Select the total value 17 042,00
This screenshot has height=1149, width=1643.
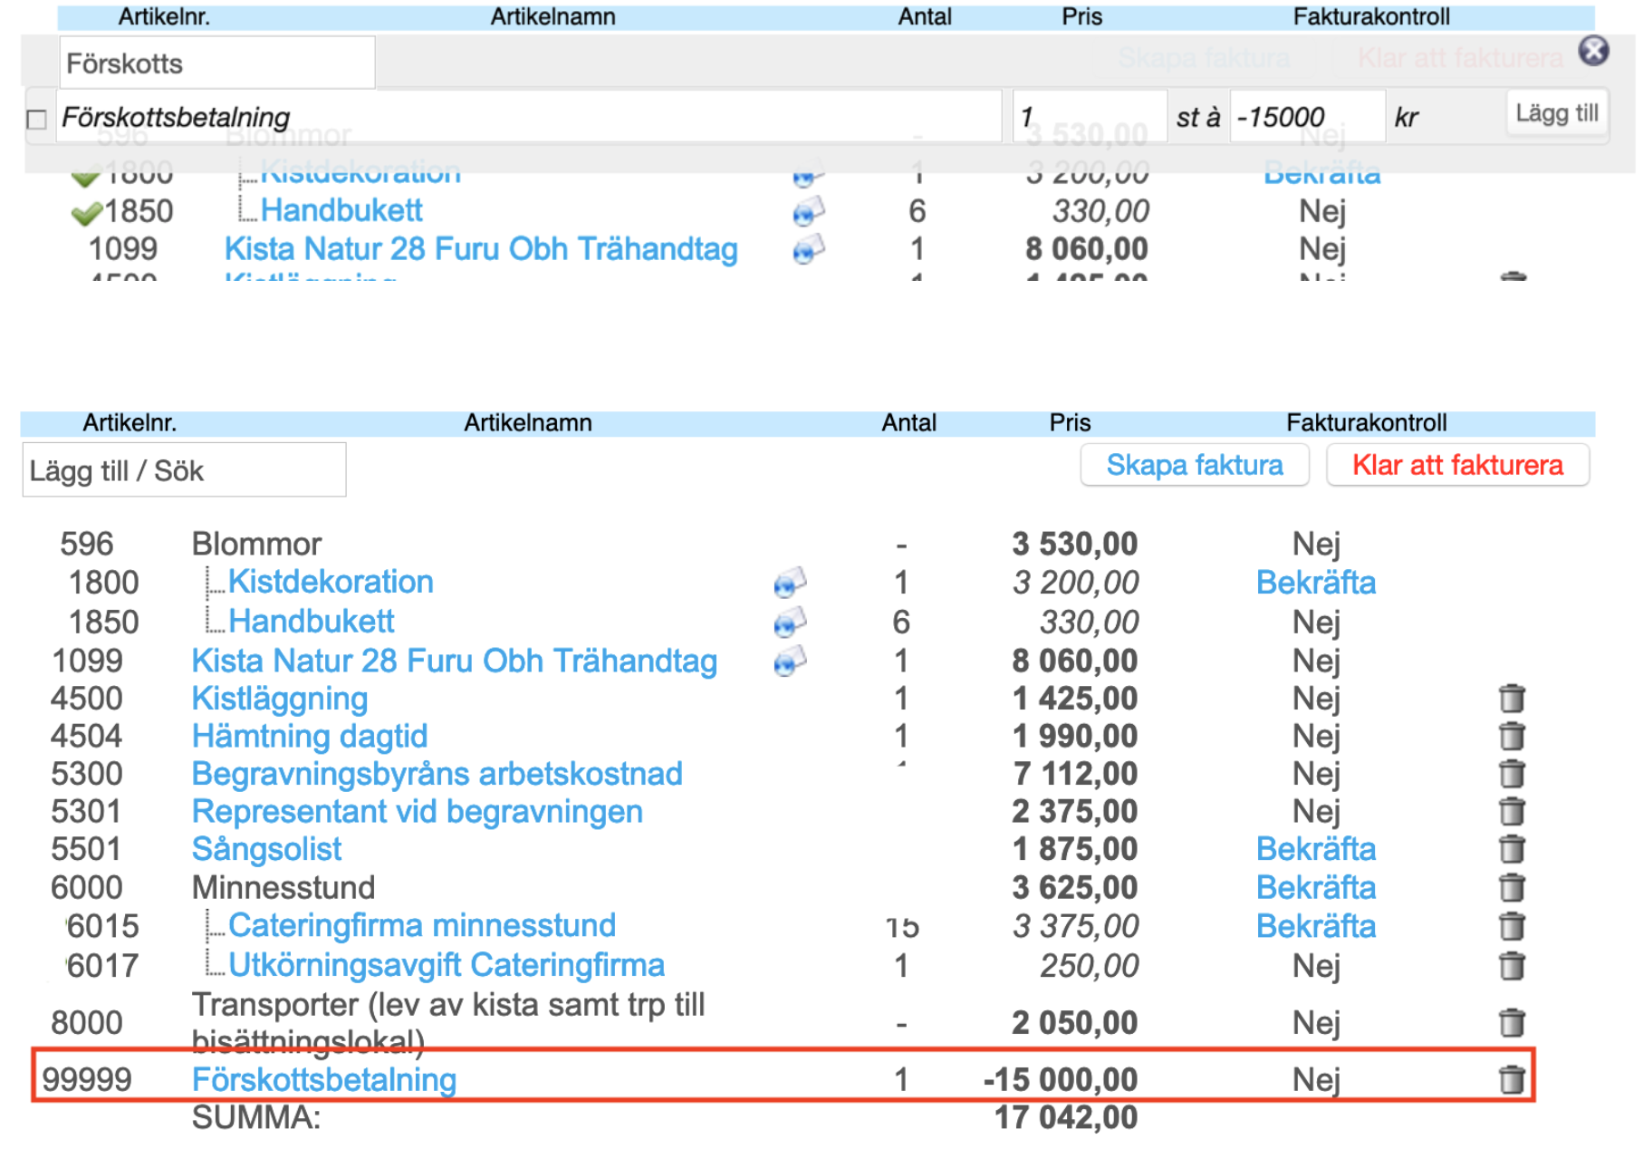click(1066, 1118)
